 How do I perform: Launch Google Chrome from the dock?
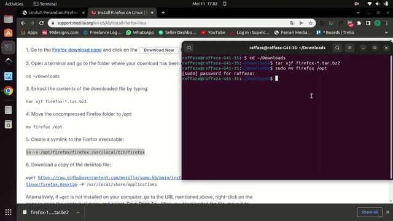(x=8, y=90)
